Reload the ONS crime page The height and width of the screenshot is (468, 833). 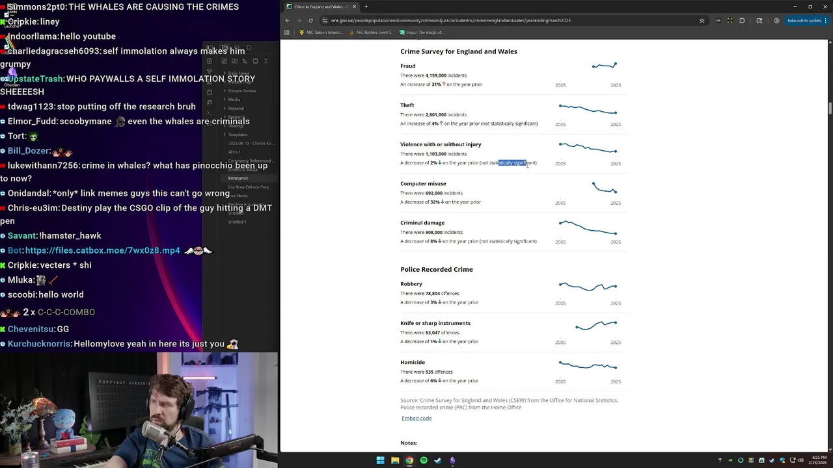pyautogui.click(x=310, y=20)
